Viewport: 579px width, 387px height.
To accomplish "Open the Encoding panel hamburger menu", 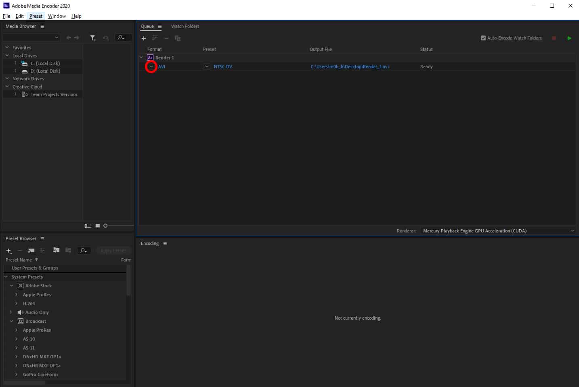I will point(165,243).
